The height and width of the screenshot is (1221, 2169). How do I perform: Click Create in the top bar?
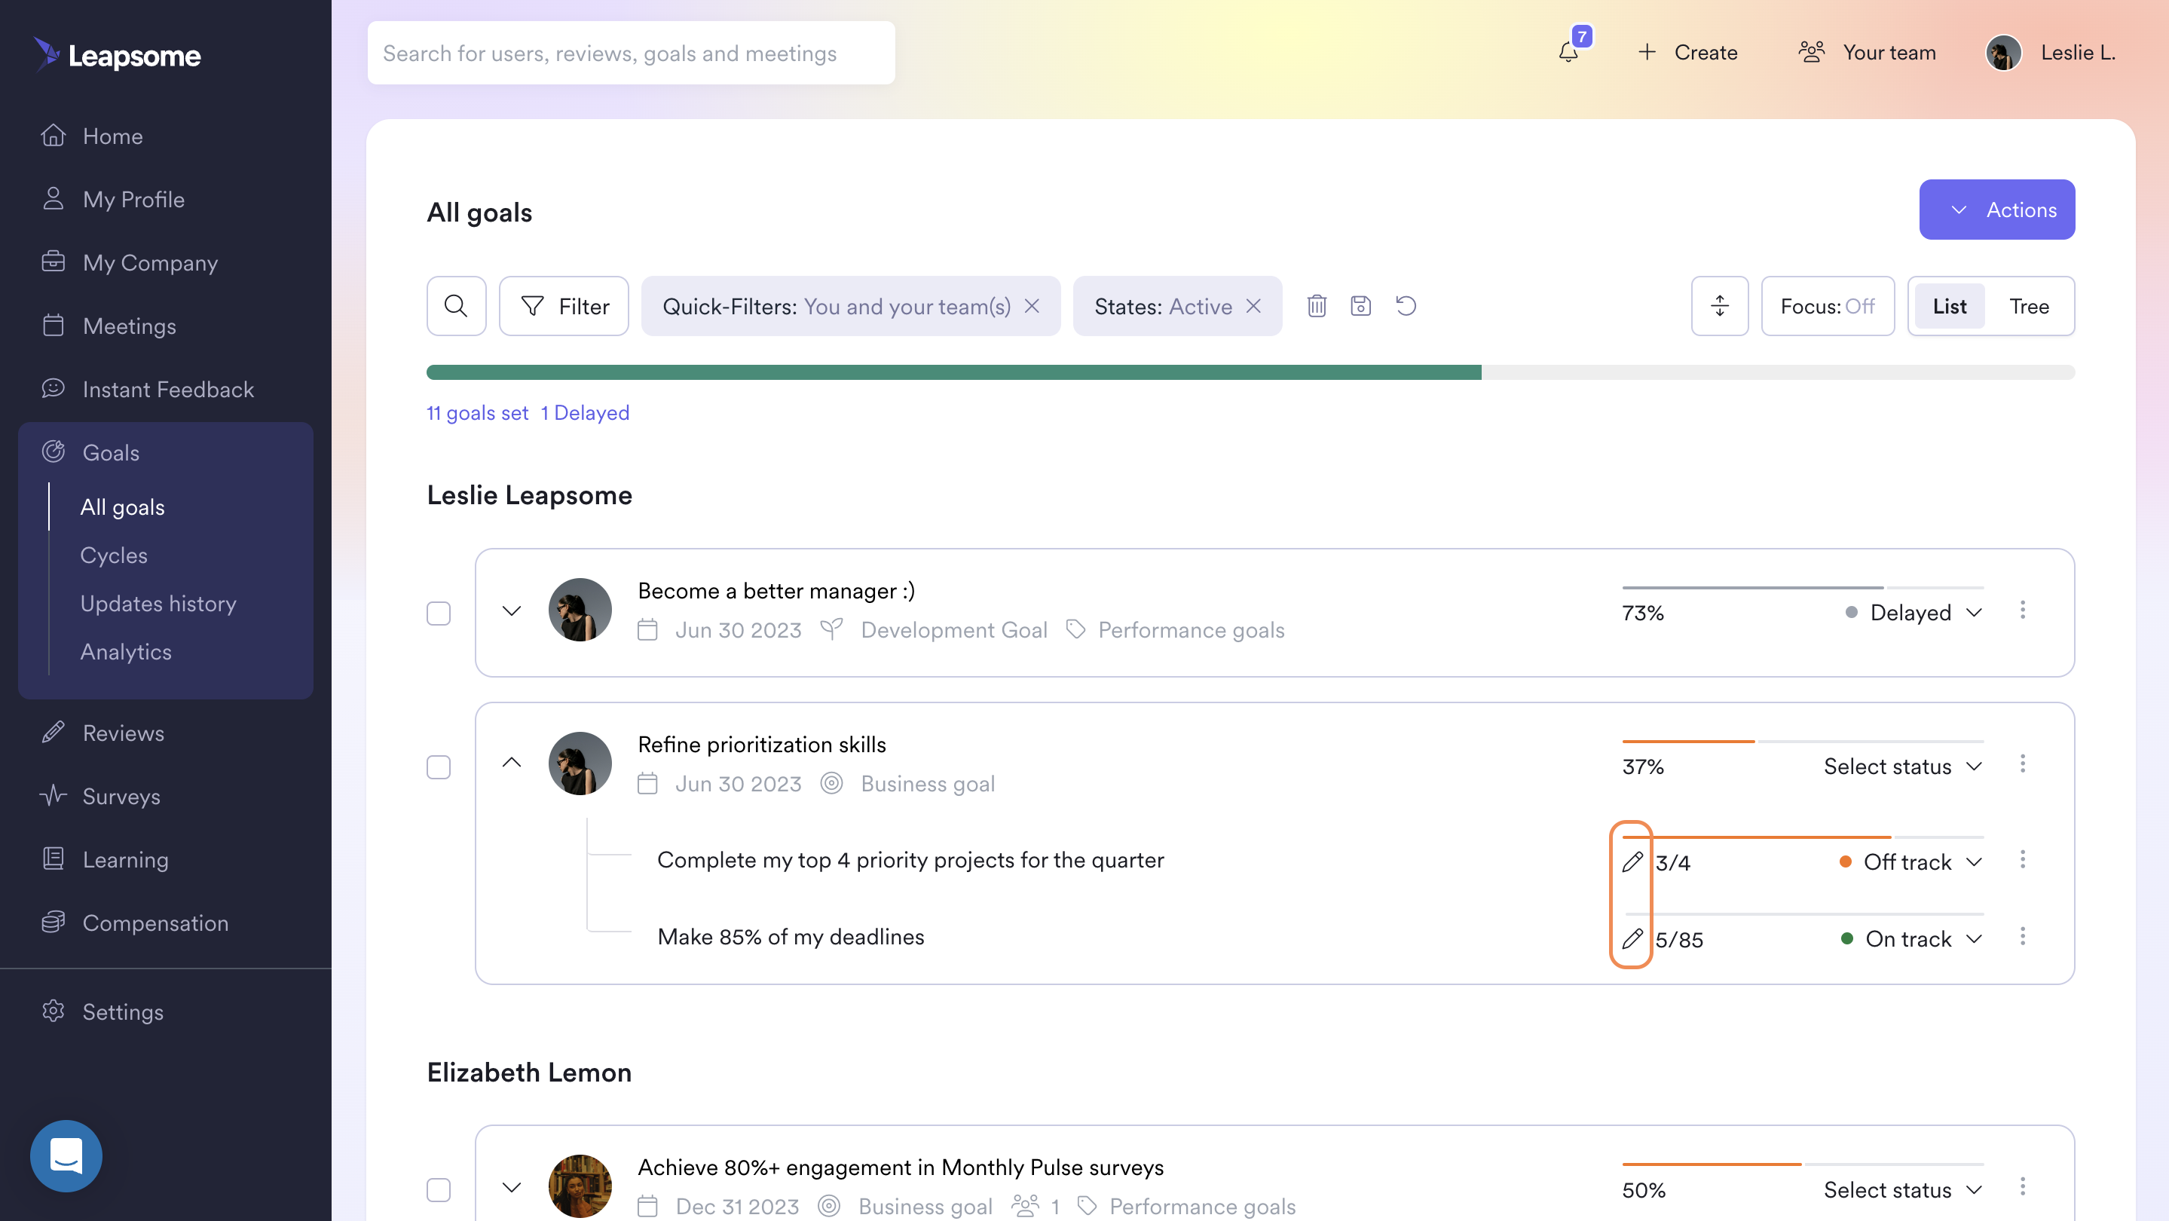[1687, 52]
